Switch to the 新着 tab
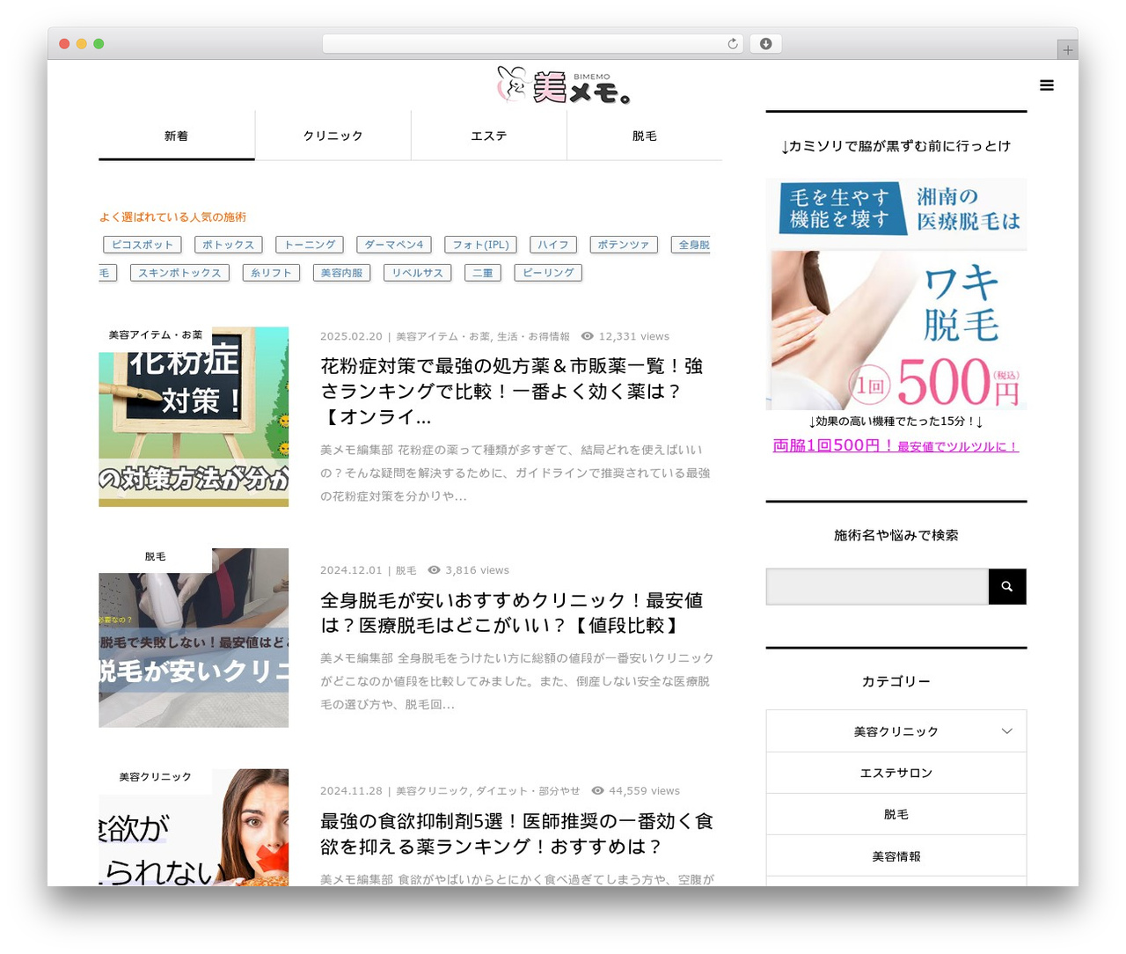This screenshot has height=954, width=1126. point(177,136)
